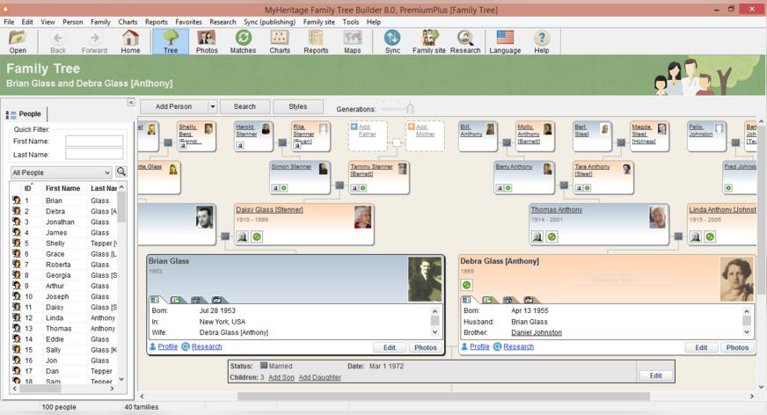767x415 pixels.
Task: Switch to the People tab
Action: pos(25,114)
